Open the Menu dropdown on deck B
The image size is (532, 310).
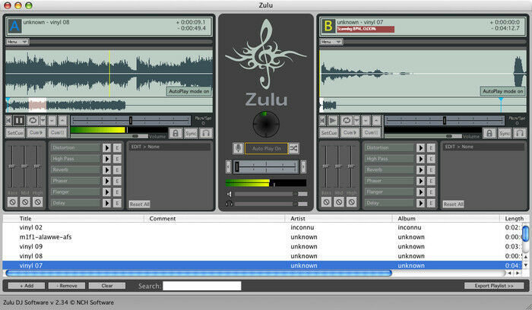tap(331, 42)
